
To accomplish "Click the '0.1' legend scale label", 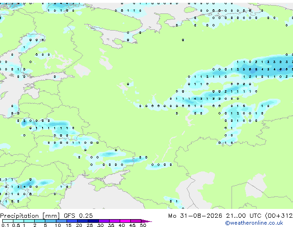I will point(5,225).
